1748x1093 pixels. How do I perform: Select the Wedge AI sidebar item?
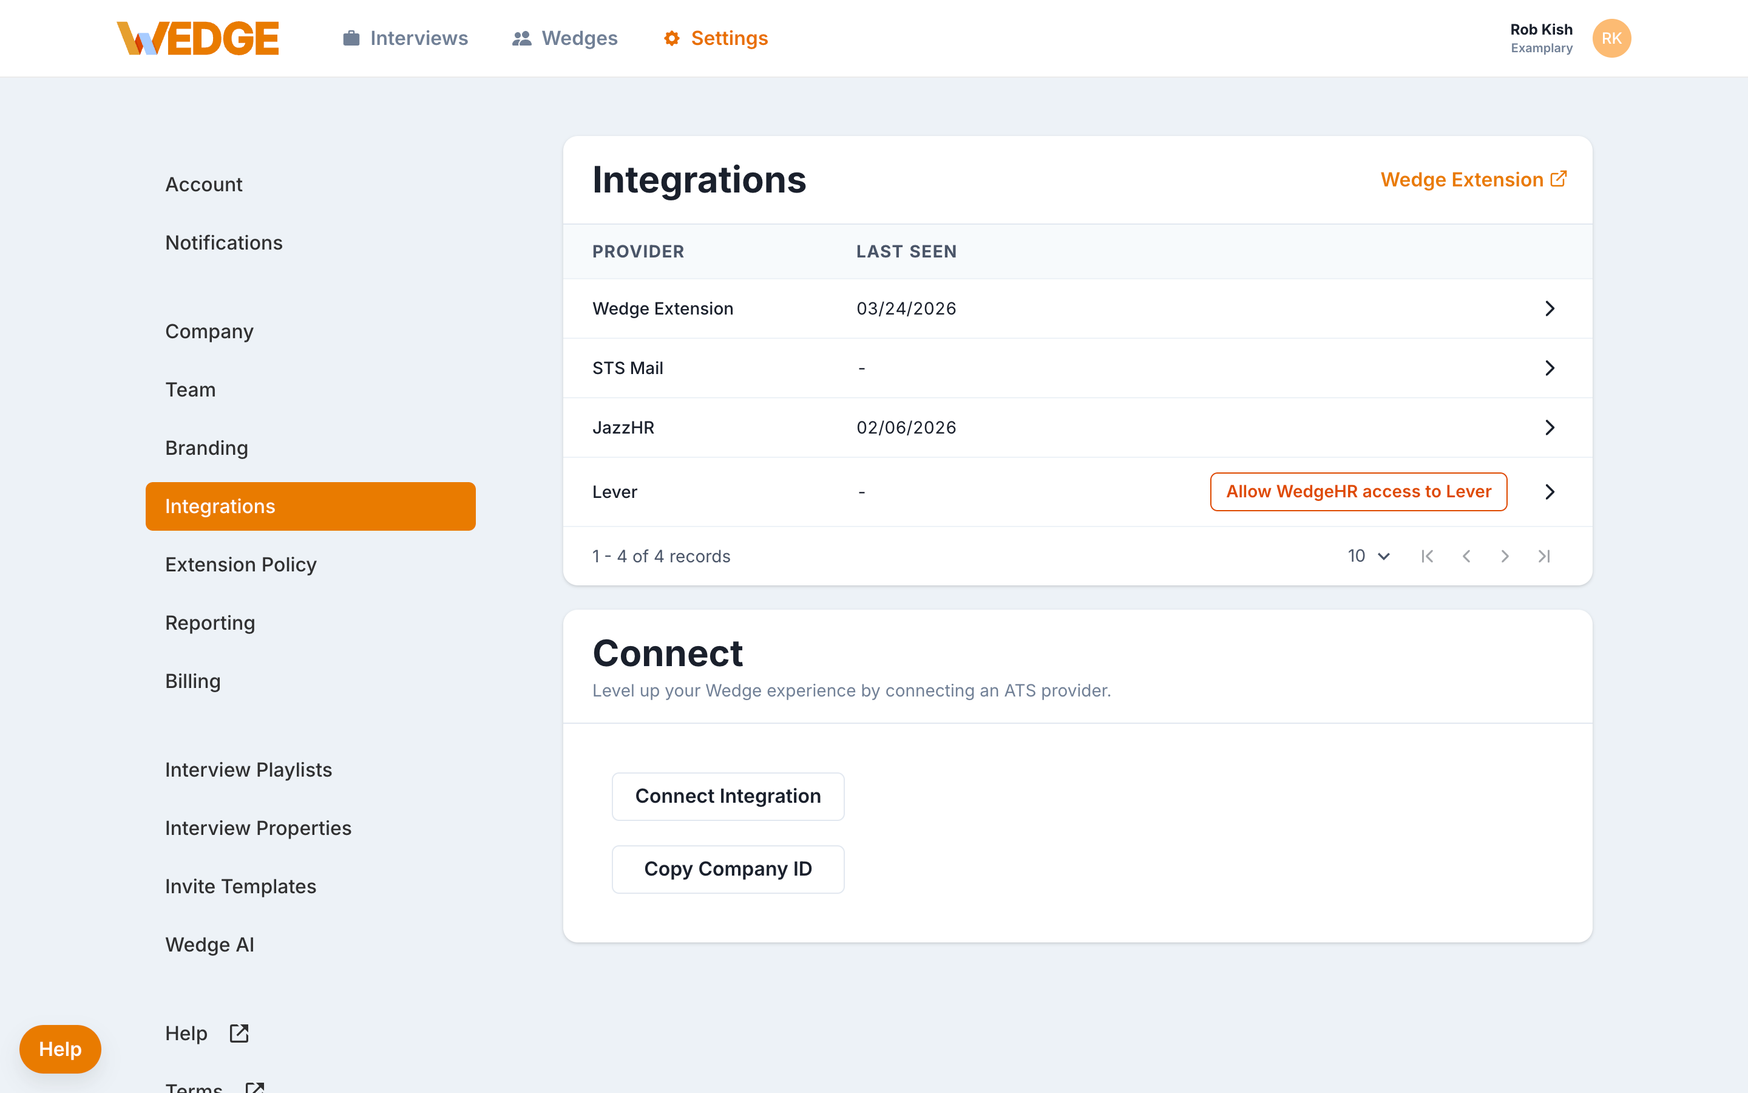point(209,944)
